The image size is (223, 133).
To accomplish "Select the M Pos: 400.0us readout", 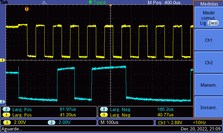I will (x=164, y=2).
